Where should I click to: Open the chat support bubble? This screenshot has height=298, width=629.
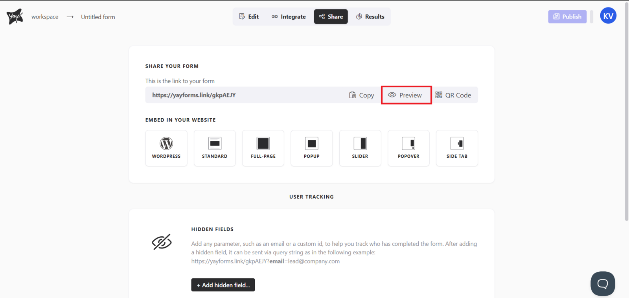[x=602, y=283]
